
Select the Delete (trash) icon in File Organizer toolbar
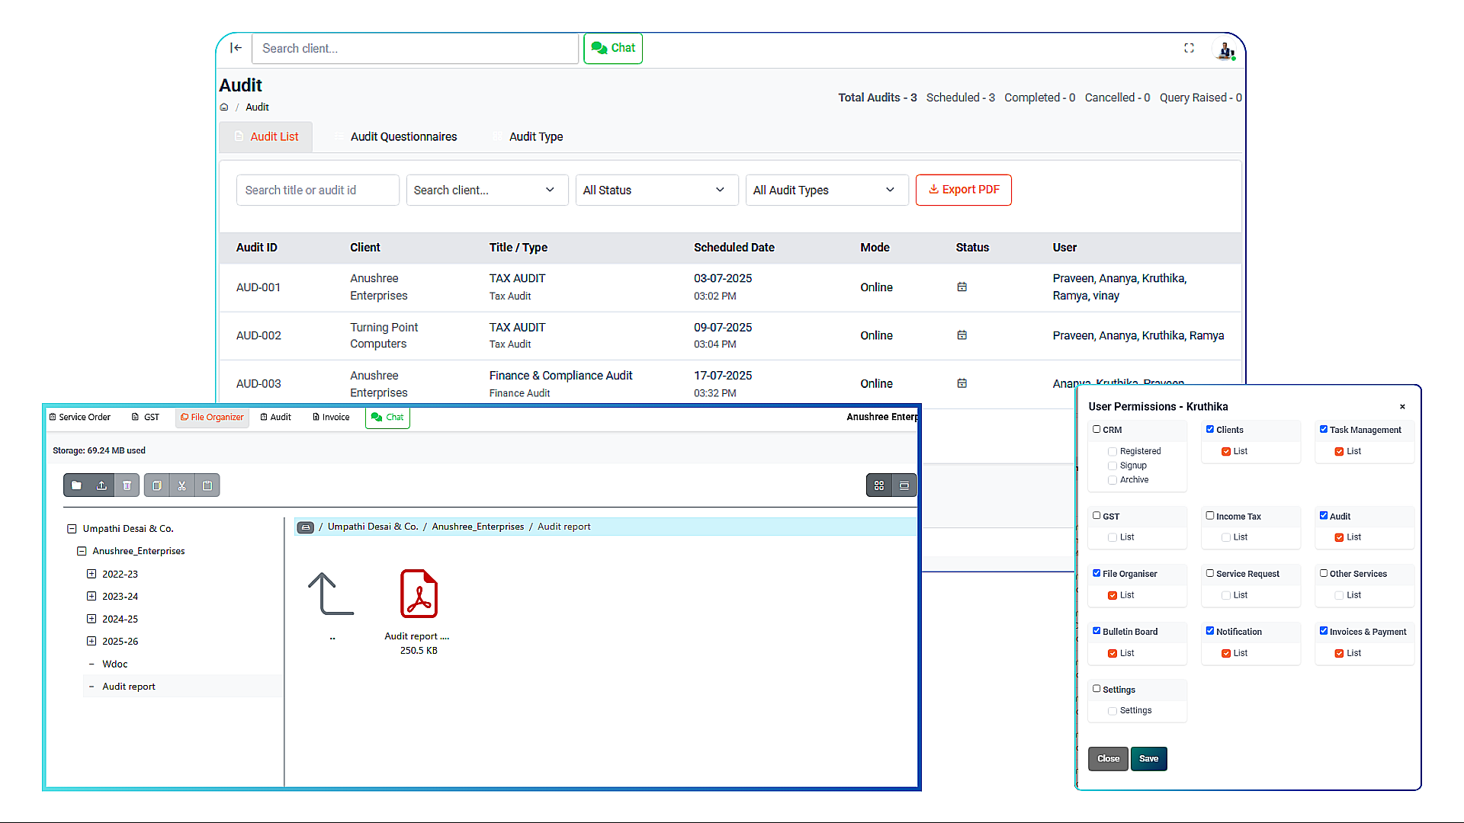127,485
